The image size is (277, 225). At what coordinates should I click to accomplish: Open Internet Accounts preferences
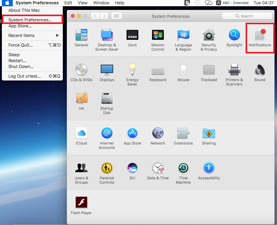107,138
